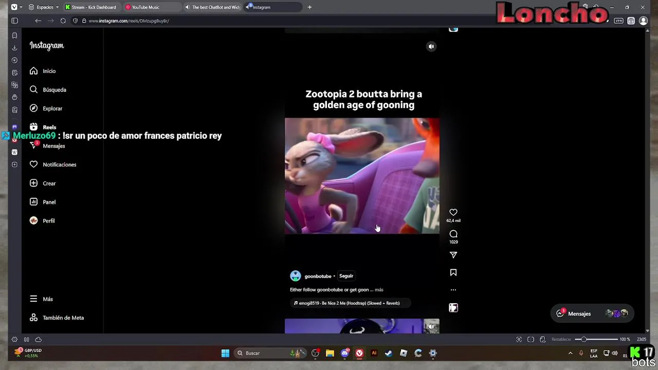Open Vivaldi notes panel
The height and width of the screenshot is (370, 658).
pyautogui.click(x=14, y=72)
